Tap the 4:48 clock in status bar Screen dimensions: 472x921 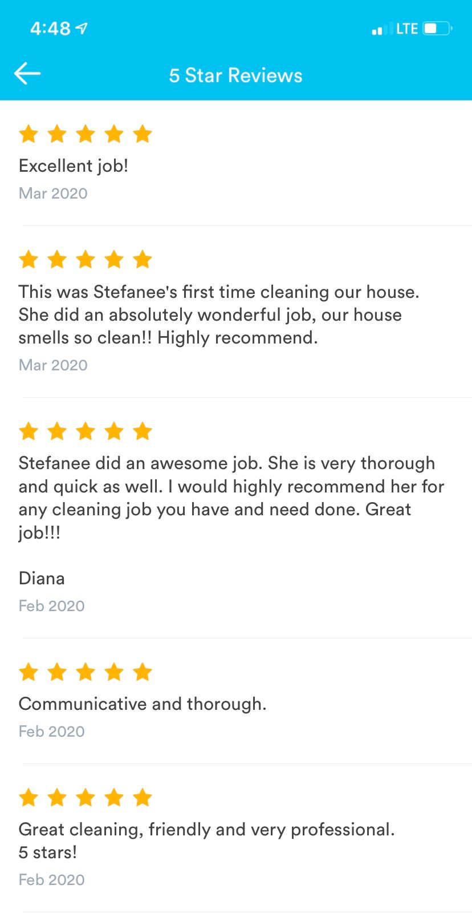(x=50, y=28)
